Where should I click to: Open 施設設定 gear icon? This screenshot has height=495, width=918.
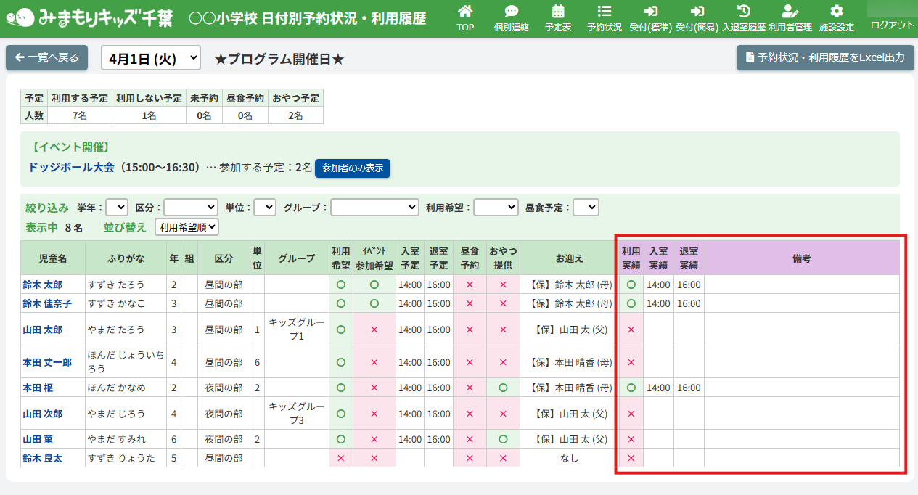coord(837,12)
